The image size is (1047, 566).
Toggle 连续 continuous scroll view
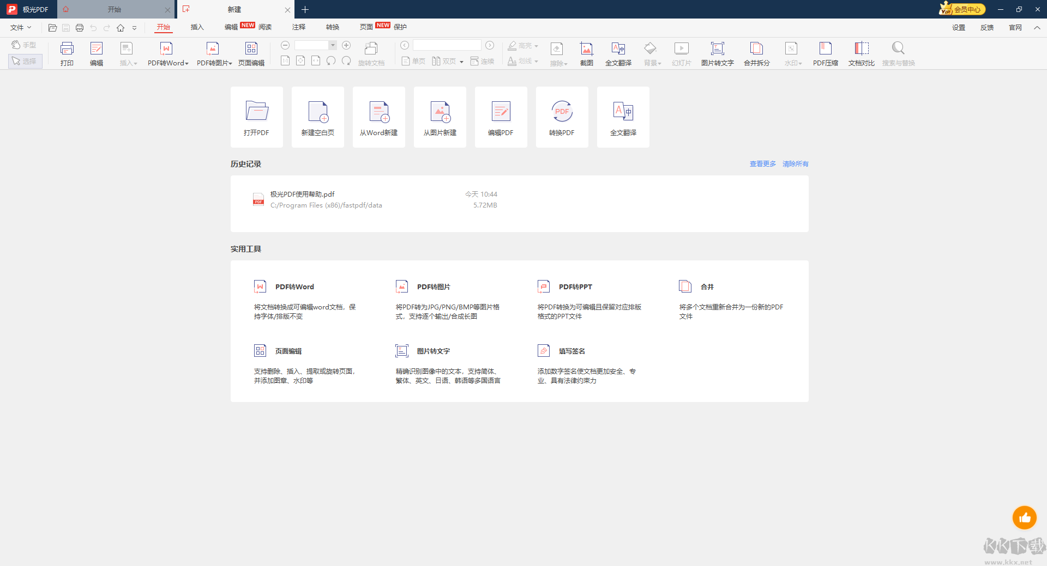click(482, 61)
